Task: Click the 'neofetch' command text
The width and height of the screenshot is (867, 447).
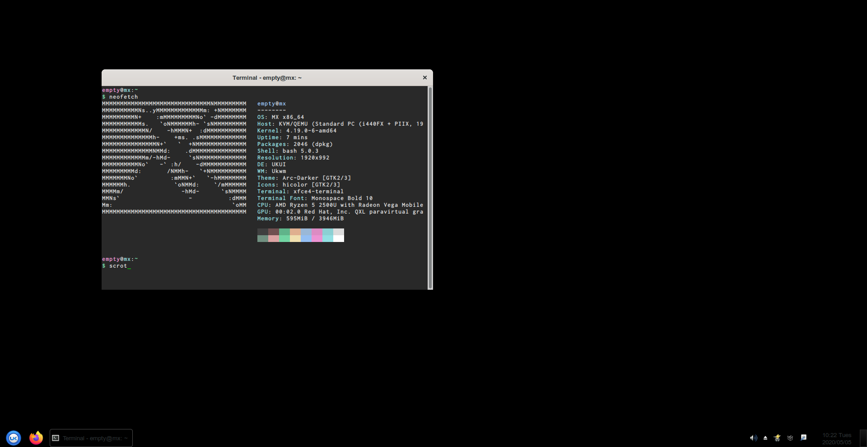Action: (124, 97)
